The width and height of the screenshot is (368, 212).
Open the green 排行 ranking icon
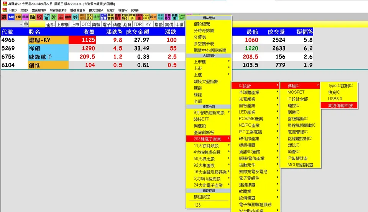[x=96, y=17]
